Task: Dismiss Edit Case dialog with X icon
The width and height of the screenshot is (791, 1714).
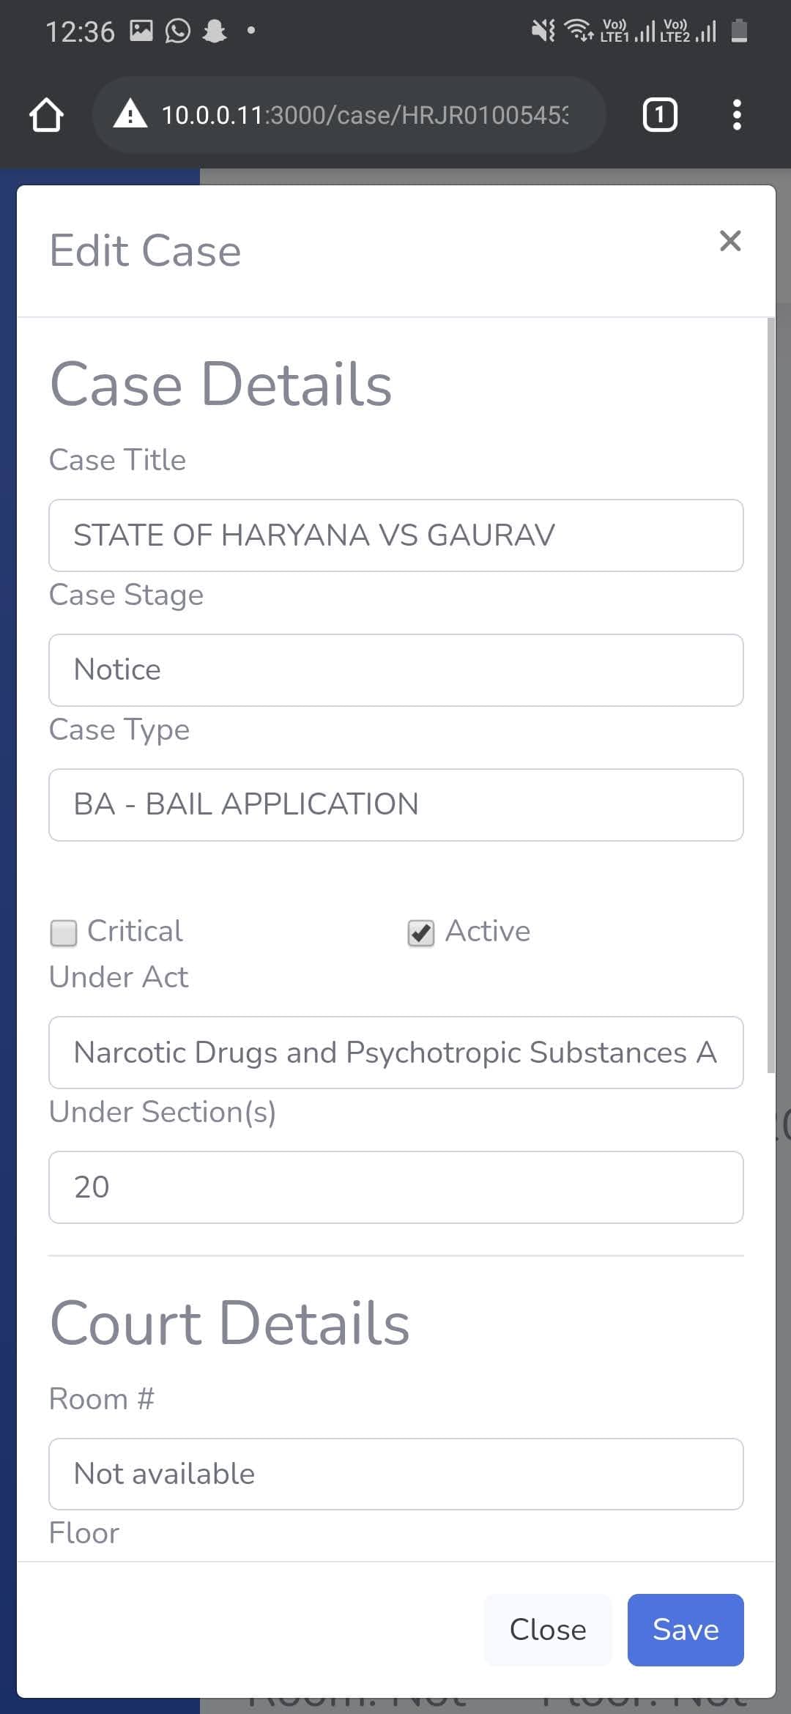Action: [730, 240]
